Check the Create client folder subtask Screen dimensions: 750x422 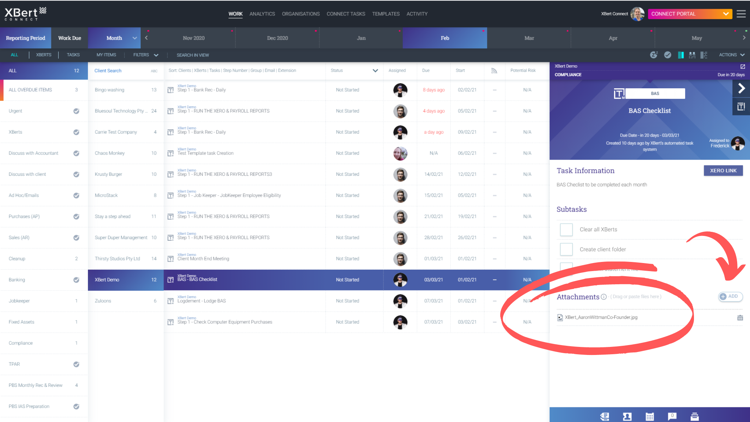[566, 249]
